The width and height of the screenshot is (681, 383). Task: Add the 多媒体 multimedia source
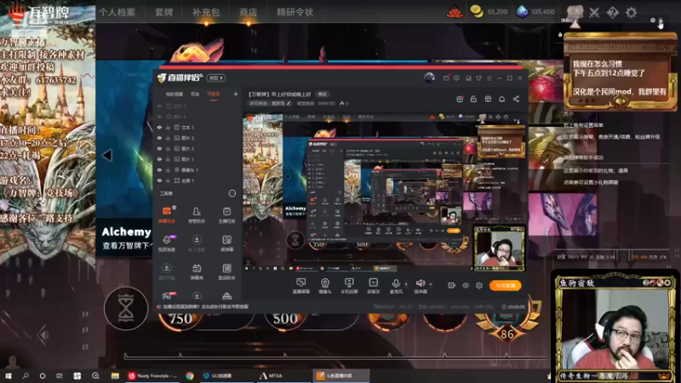click(x=373, y=286)
